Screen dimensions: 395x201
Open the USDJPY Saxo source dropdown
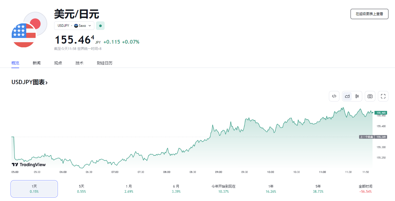pos(74,26)
